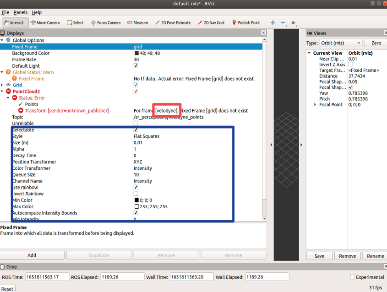Select the Topic property row
Image resolution: width=387 pixels, height=292 pixels.
[131, 117]
